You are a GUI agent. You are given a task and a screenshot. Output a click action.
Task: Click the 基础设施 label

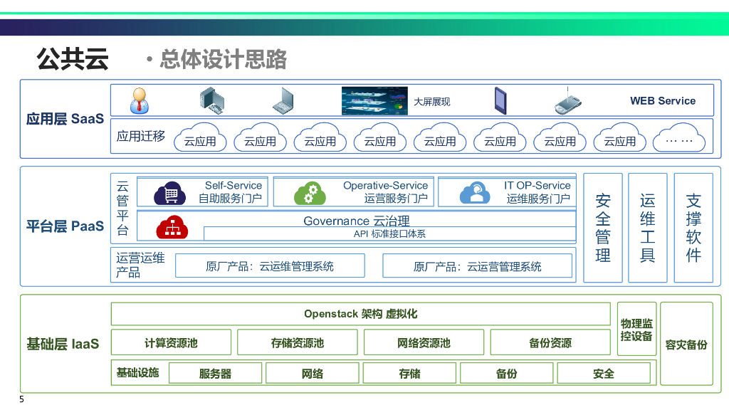[x=137, y=373]
